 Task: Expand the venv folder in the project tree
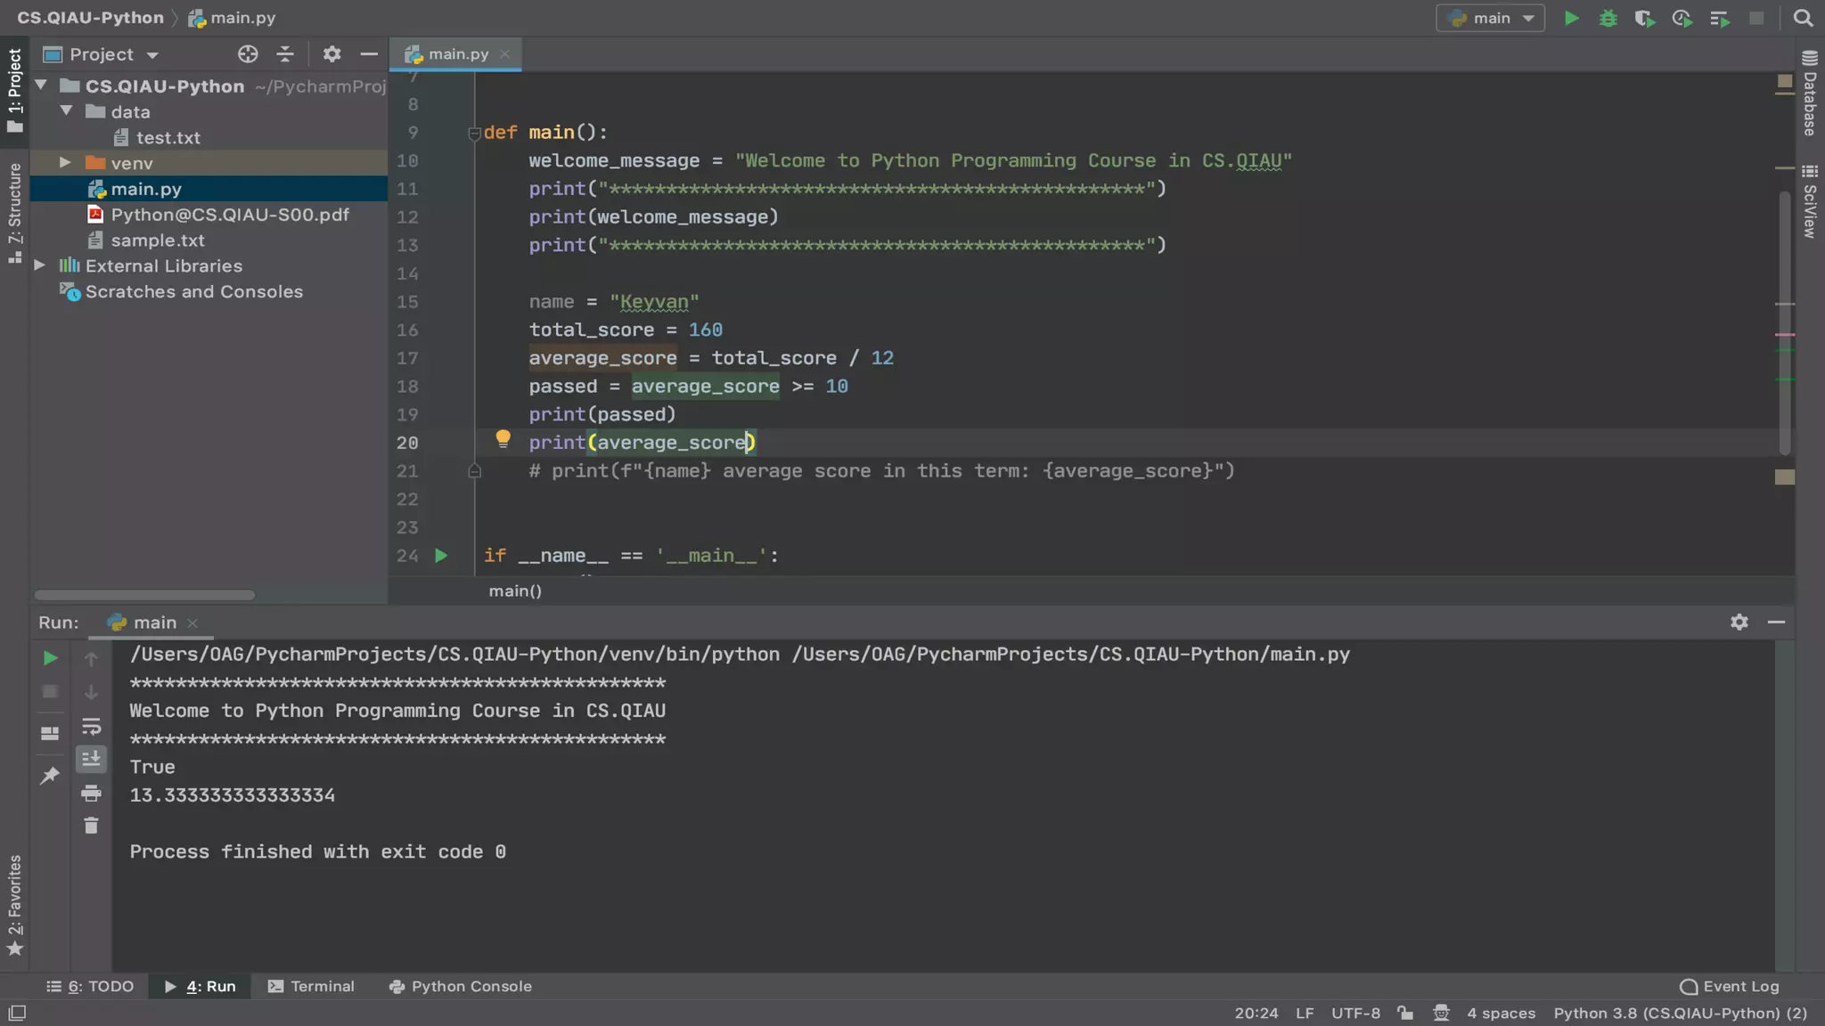[65, 163]
